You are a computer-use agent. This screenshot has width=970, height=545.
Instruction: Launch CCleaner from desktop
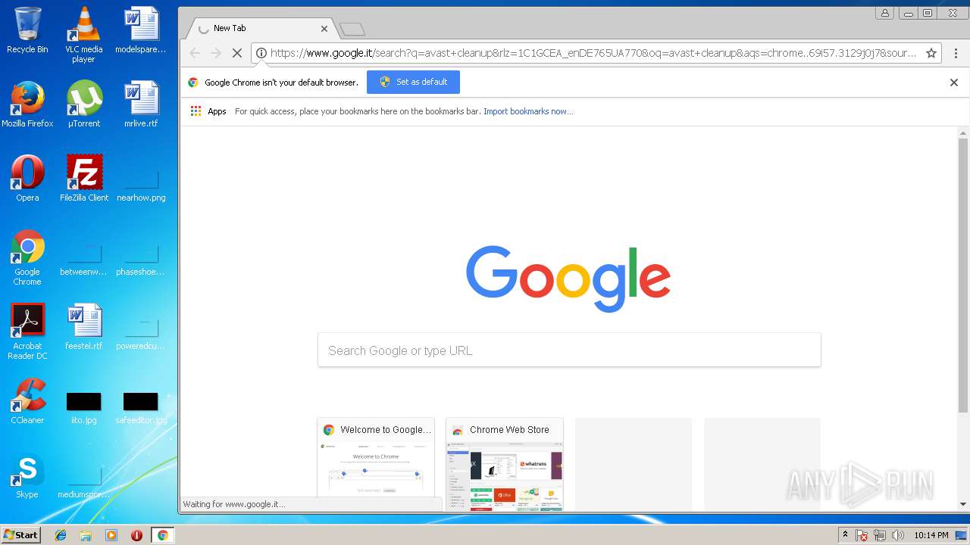coord(27,401)
